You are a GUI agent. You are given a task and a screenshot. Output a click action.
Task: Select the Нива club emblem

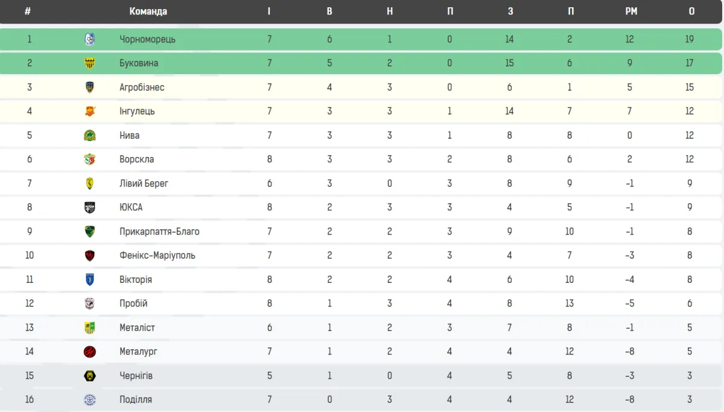coord(89,135)
